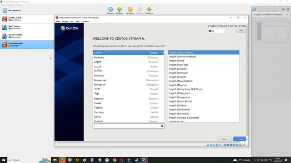Select the Arabic language row
The height and width of the screenshot is (163, 291).
click(128, 67)
